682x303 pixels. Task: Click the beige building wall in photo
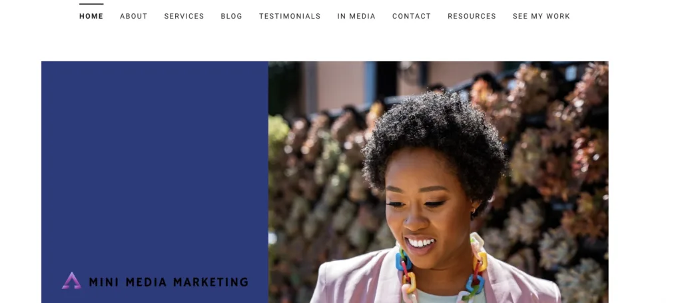click(340, 85)
